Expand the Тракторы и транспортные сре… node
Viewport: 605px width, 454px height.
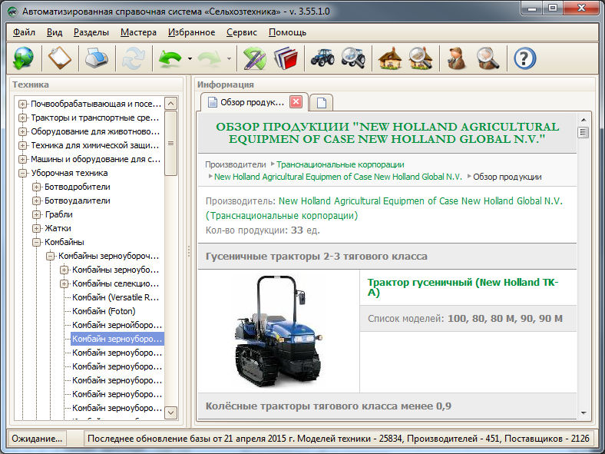[x=23, y=118]
